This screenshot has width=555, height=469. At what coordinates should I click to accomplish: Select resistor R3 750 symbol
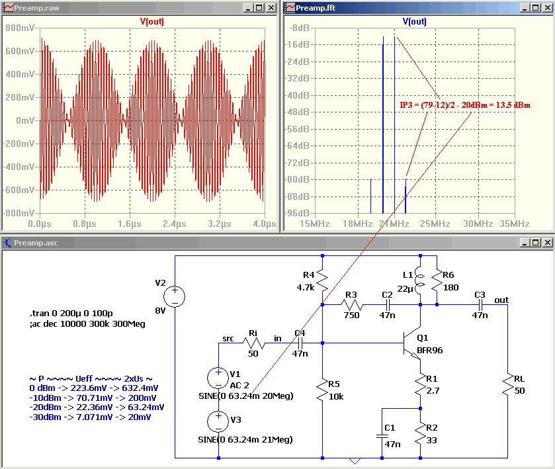(x=352, y=304)
